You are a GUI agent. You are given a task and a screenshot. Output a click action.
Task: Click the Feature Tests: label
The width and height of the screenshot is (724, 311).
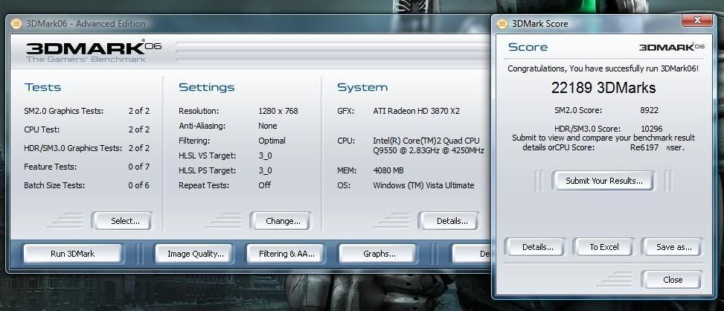[x=51, y=167]
